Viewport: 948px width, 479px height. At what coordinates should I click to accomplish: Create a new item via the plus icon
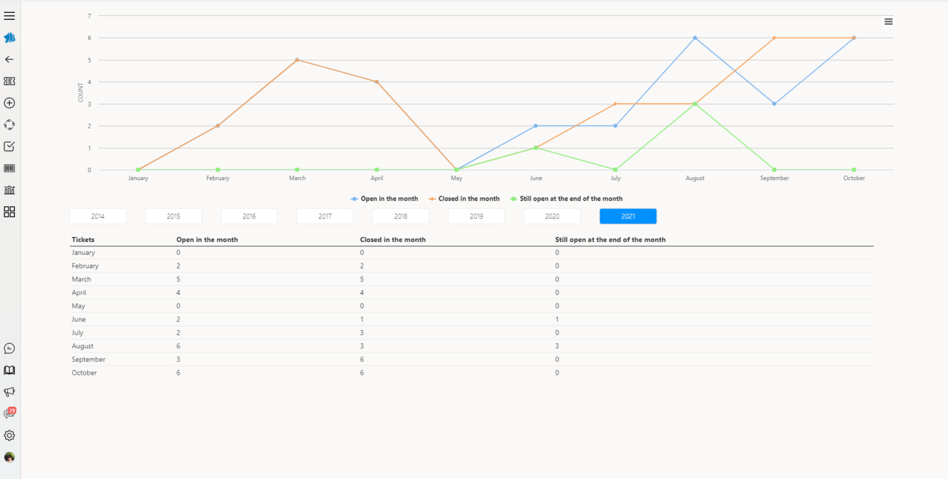[9, 103]
